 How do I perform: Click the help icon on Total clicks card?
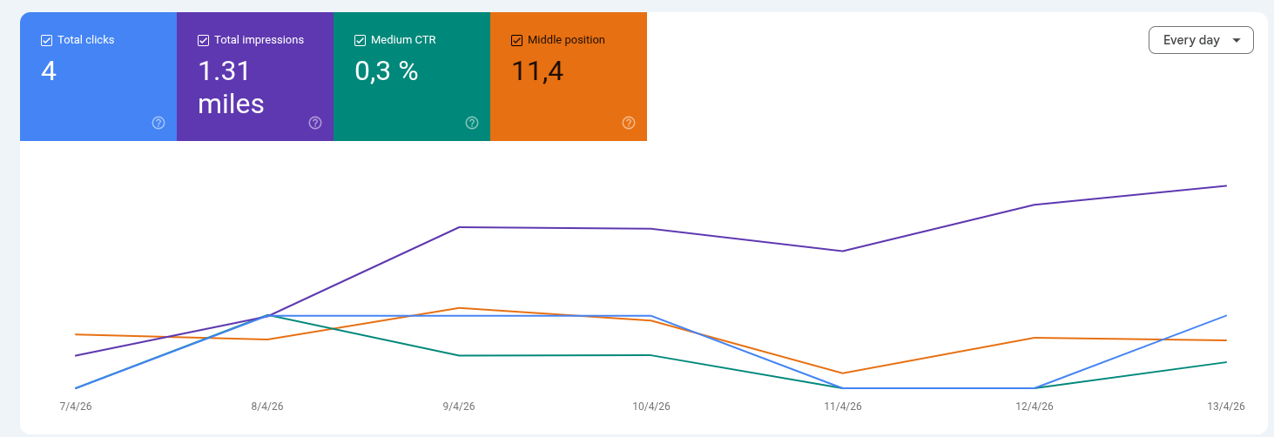[158, 123]
